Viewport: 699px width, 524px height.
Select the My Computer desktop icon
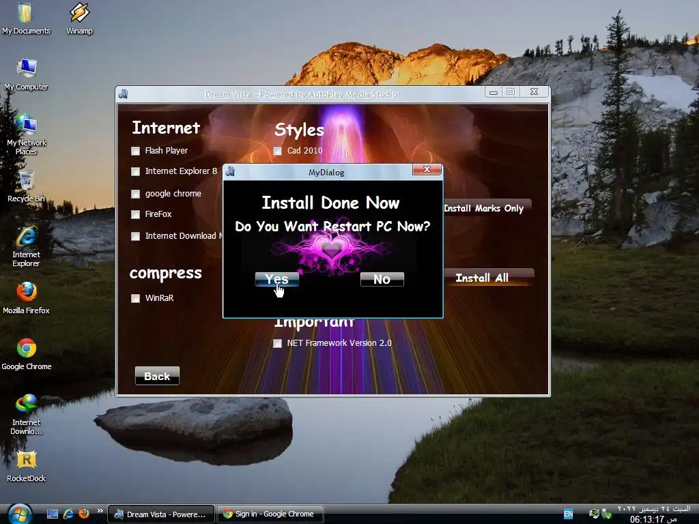point(26,74)
